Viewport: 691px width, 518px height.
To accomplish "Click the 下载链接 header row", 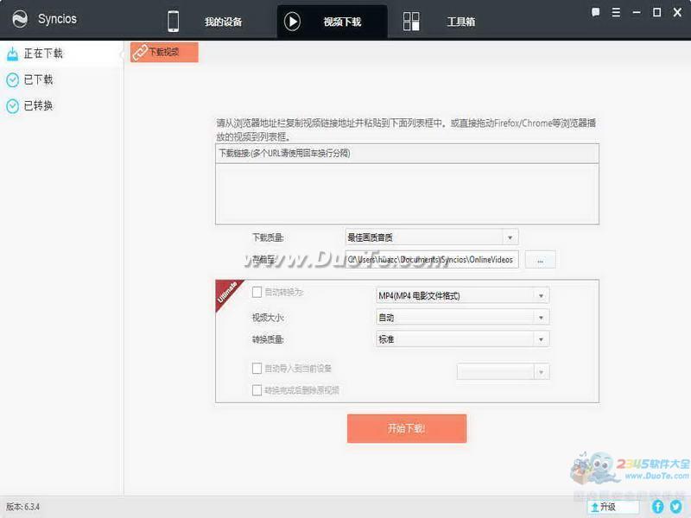I will point(407,154).
